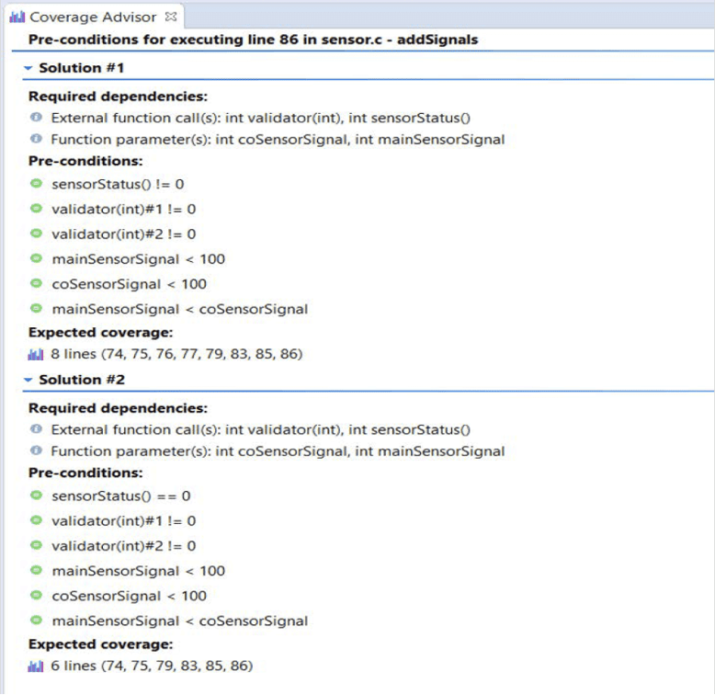Collapse the Solution #1 section

[28, 68]
